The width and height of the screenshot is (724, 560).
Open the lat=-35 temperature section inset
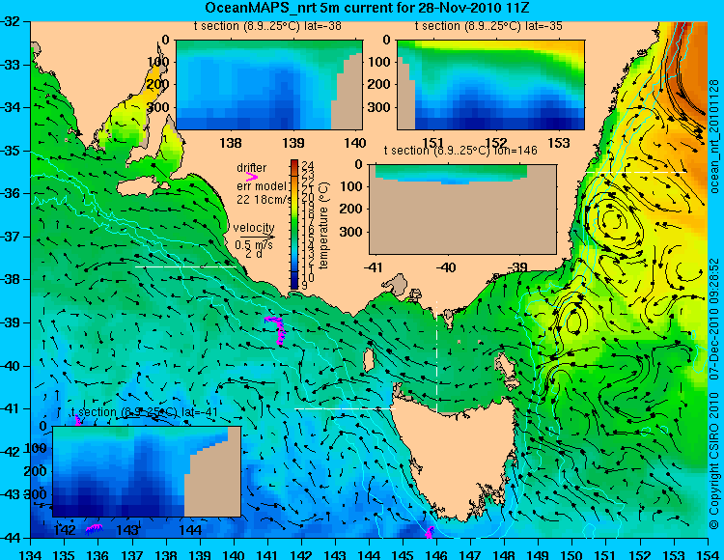(x=490, y=85)
